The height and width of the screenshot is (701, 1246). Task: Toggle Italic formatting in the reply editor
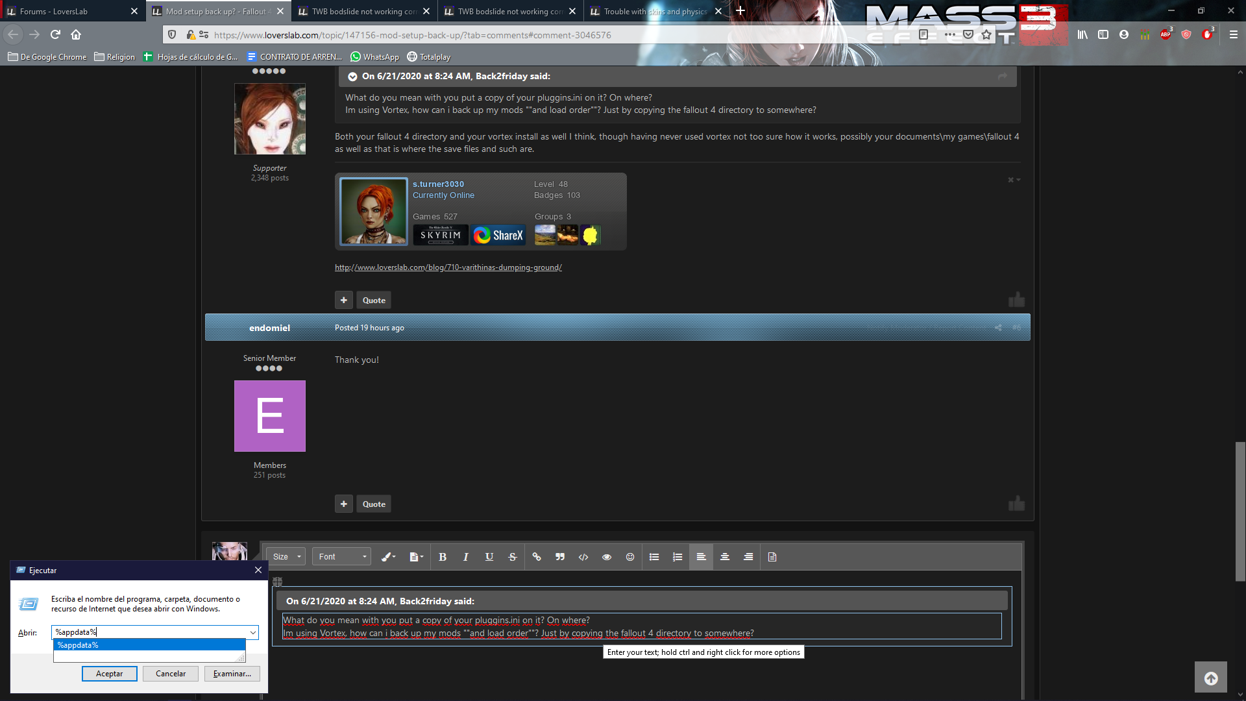click(x=466, y=557)
